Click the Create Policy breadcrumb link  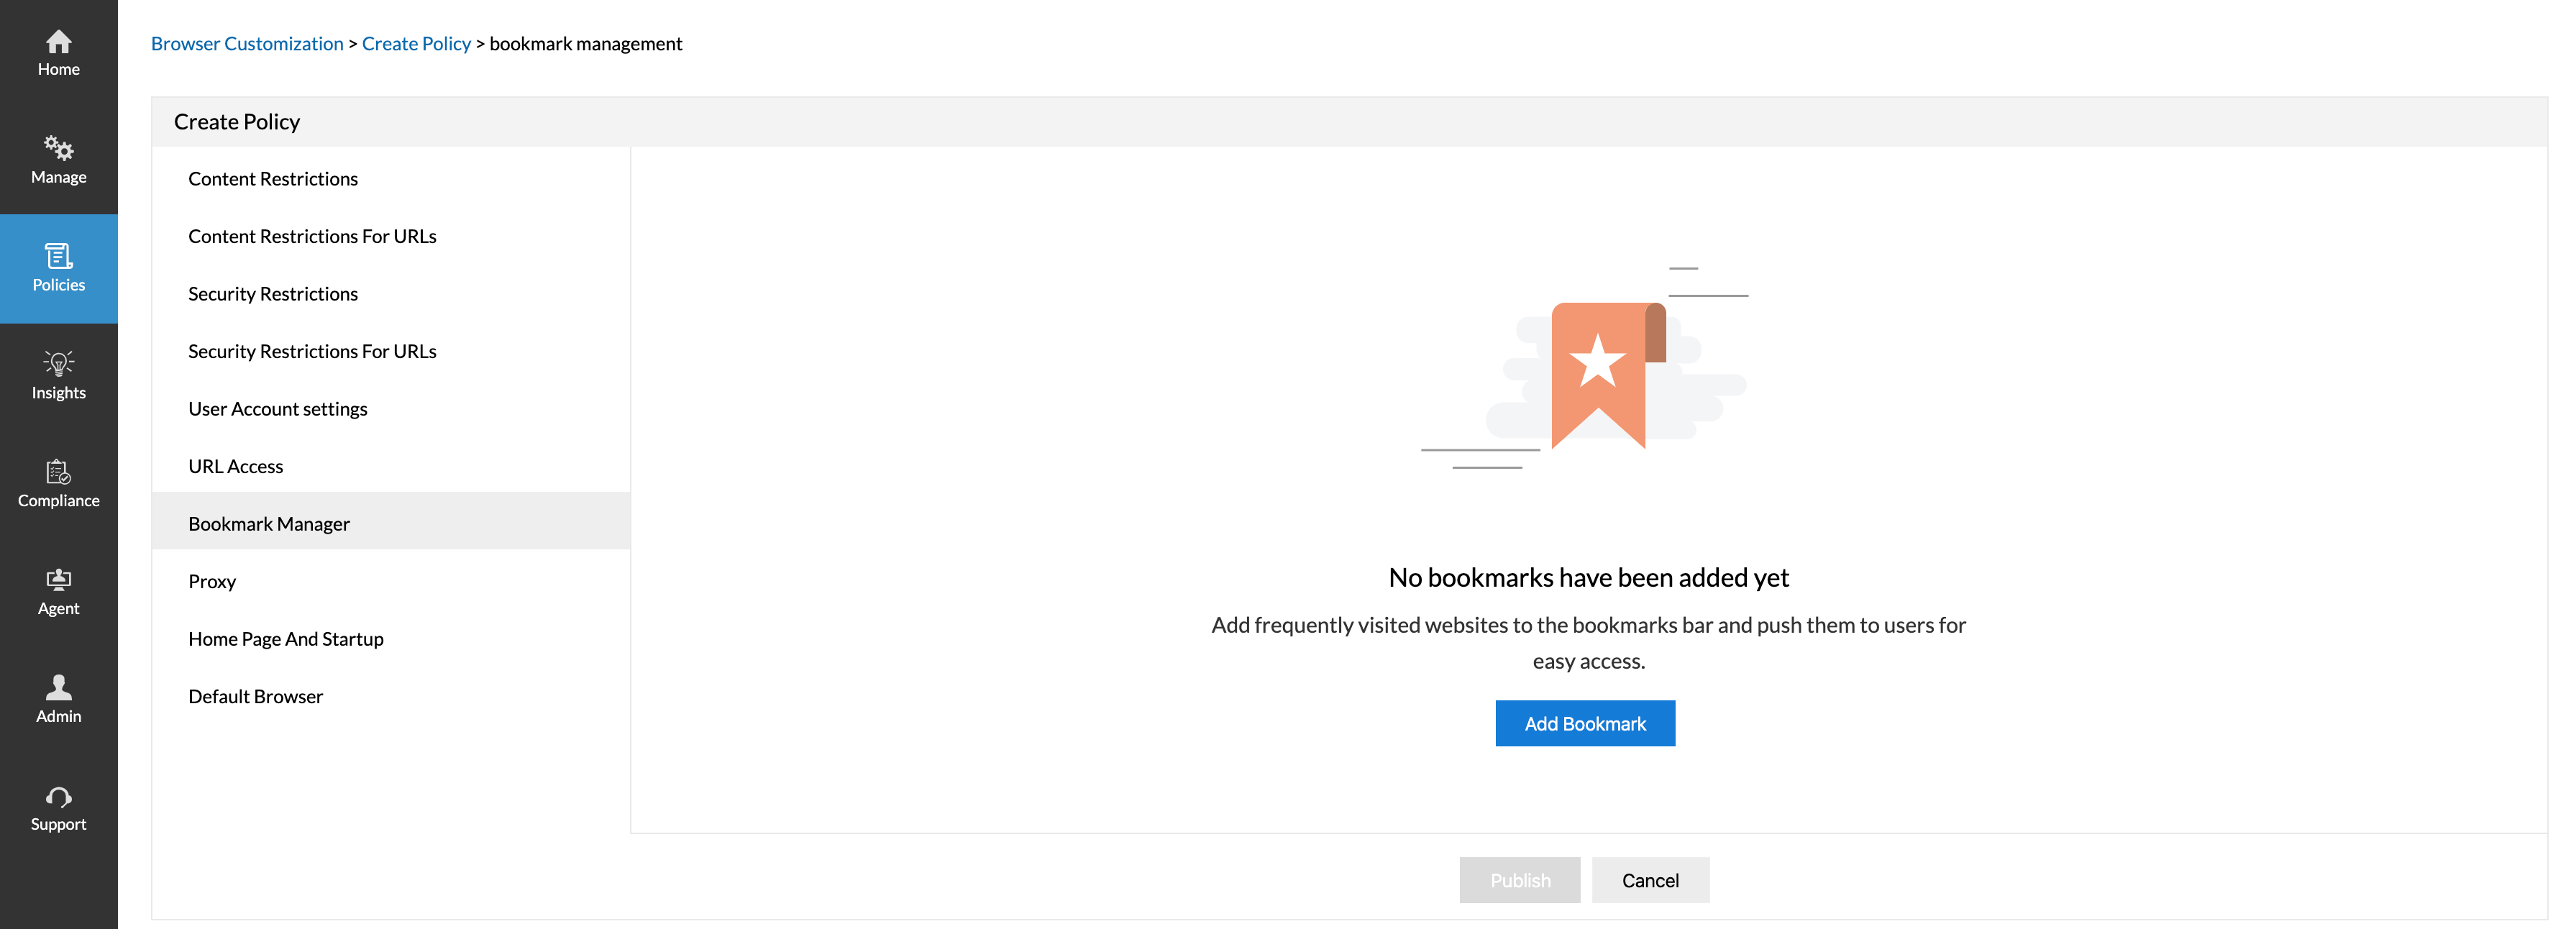pos(416,43)
